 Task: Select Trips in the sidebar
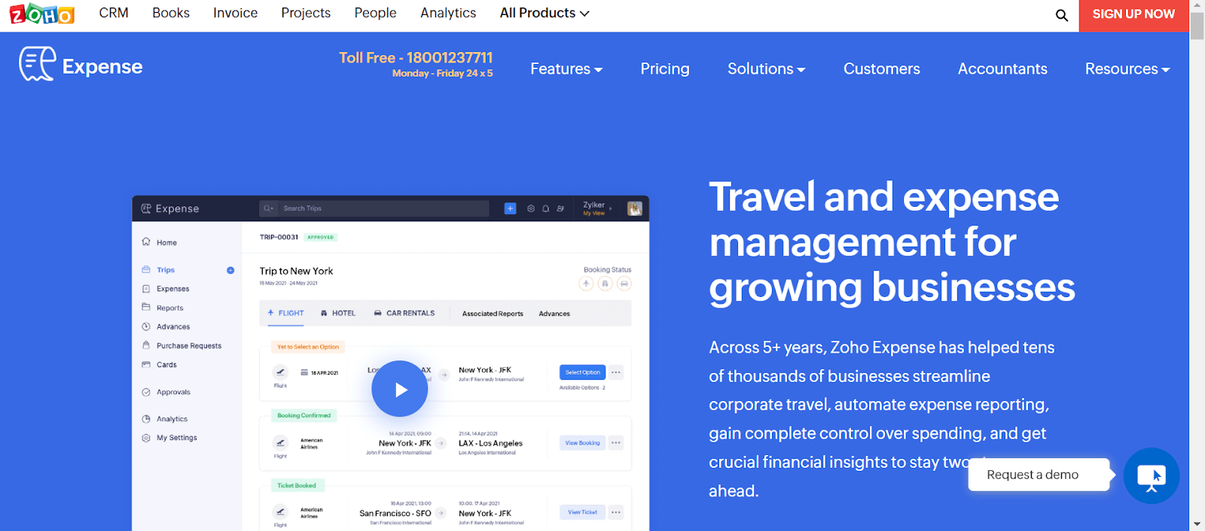(166, 270)
